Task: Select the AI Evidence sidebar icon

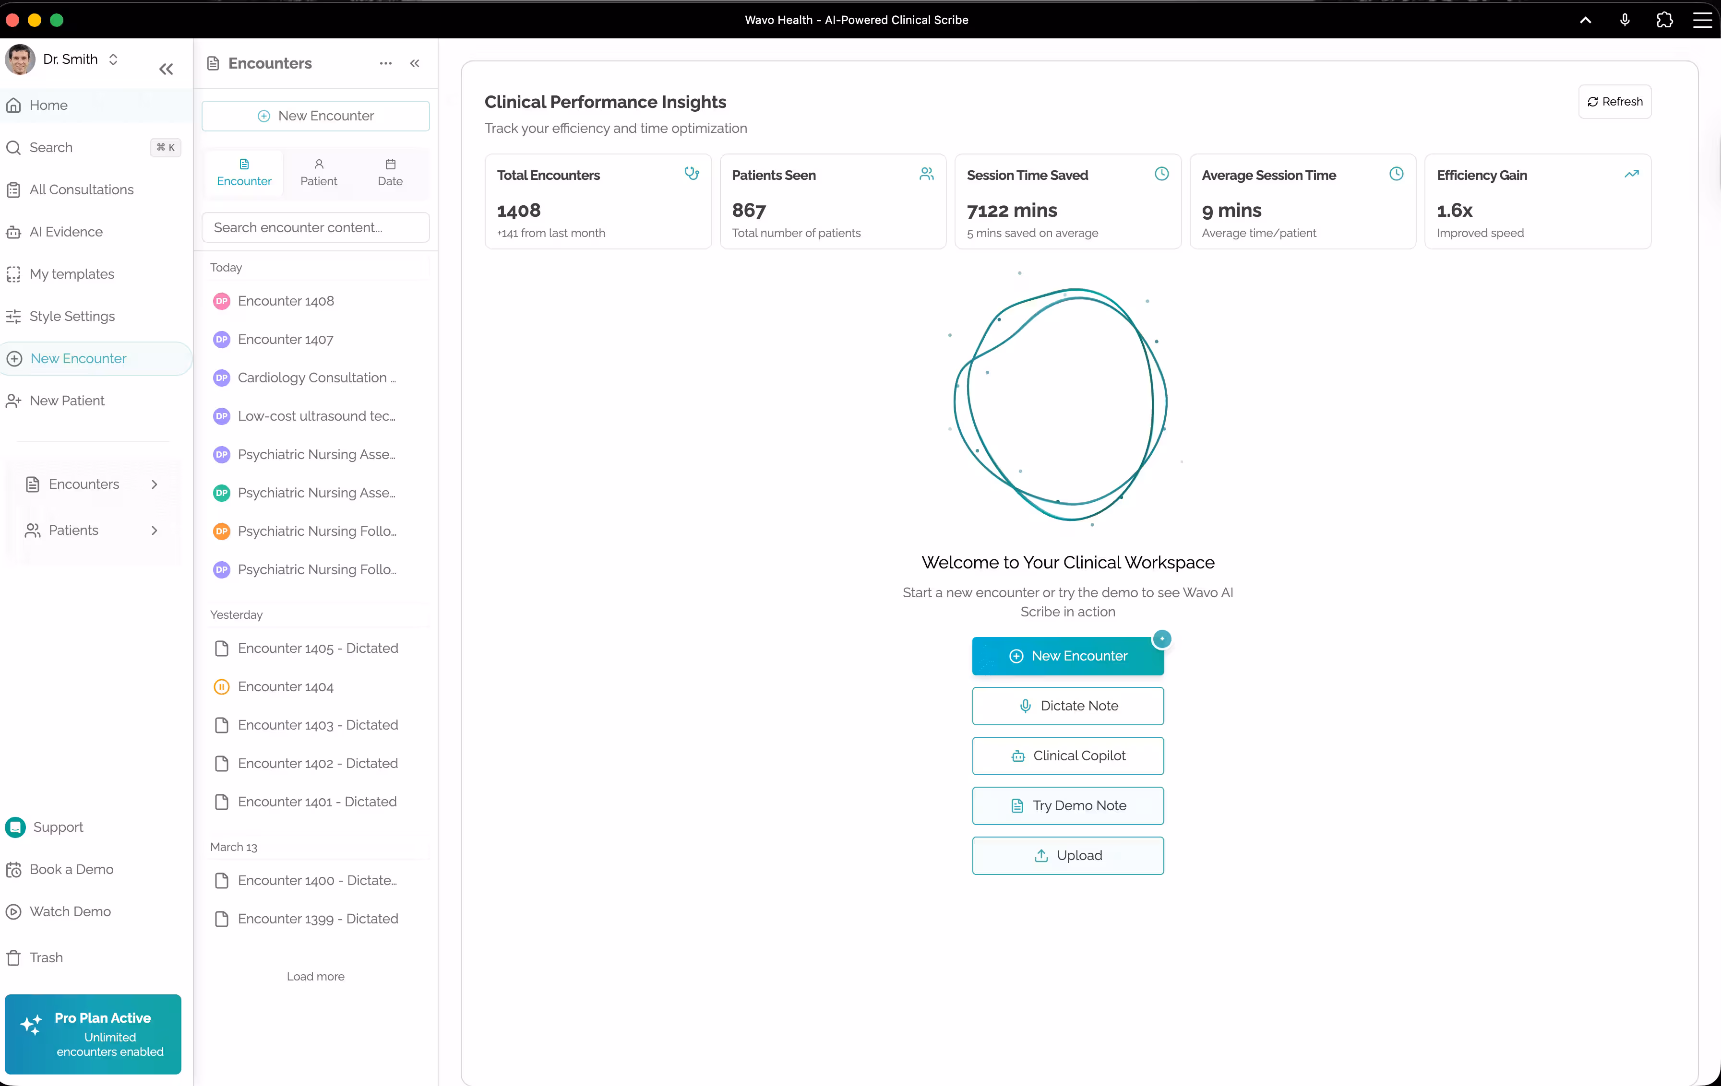Action: 14,232
